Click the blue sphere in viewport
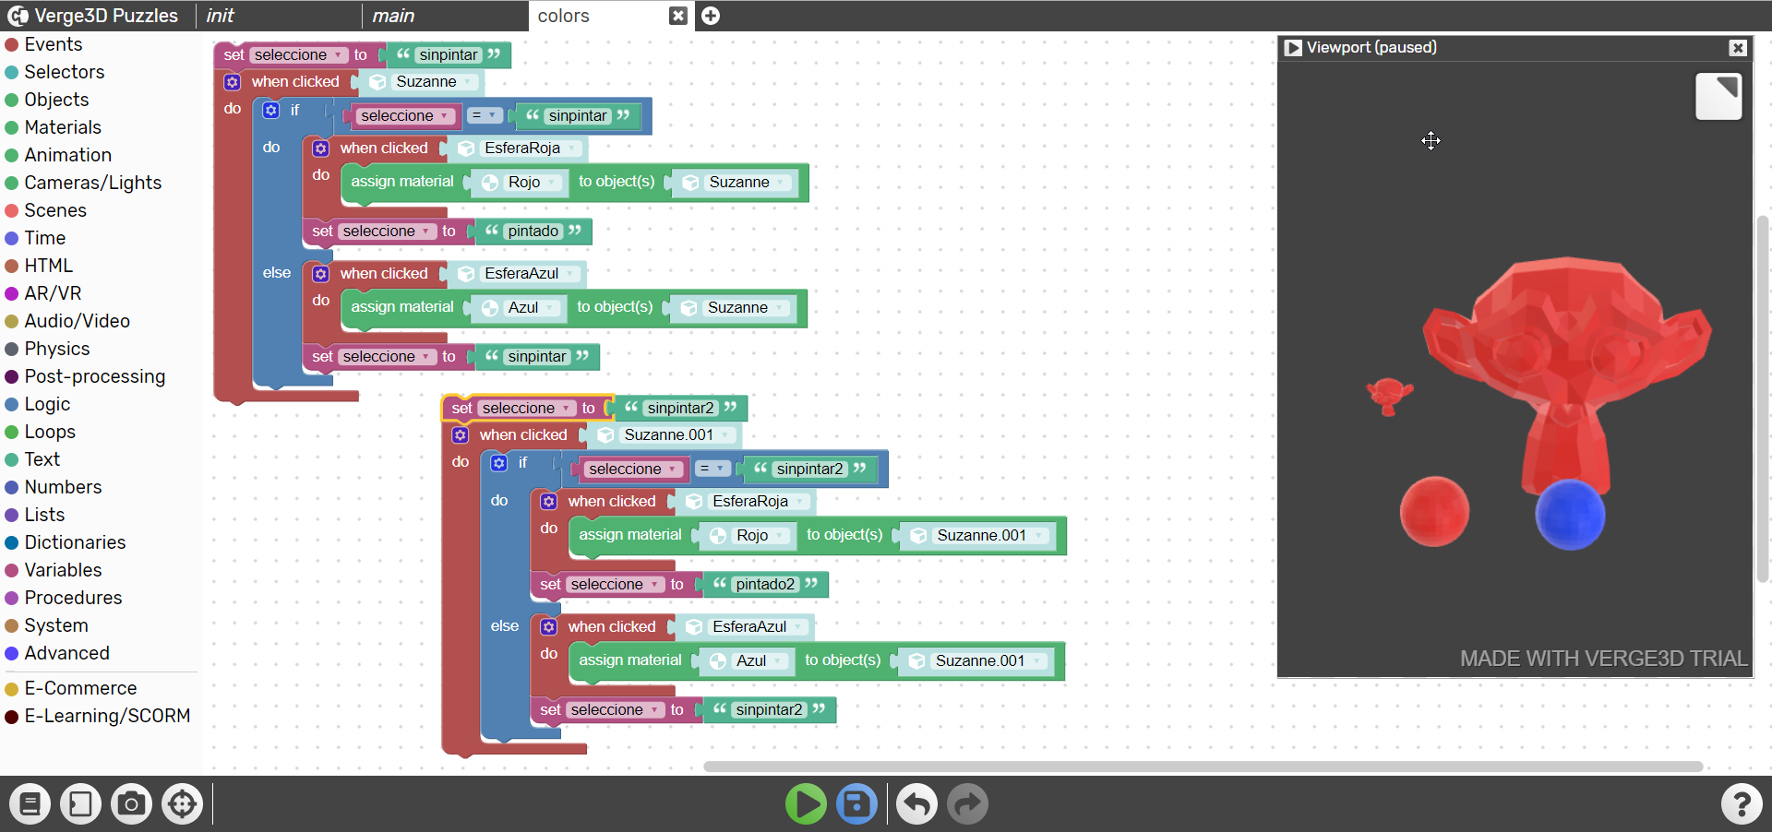 point(1570,515)
